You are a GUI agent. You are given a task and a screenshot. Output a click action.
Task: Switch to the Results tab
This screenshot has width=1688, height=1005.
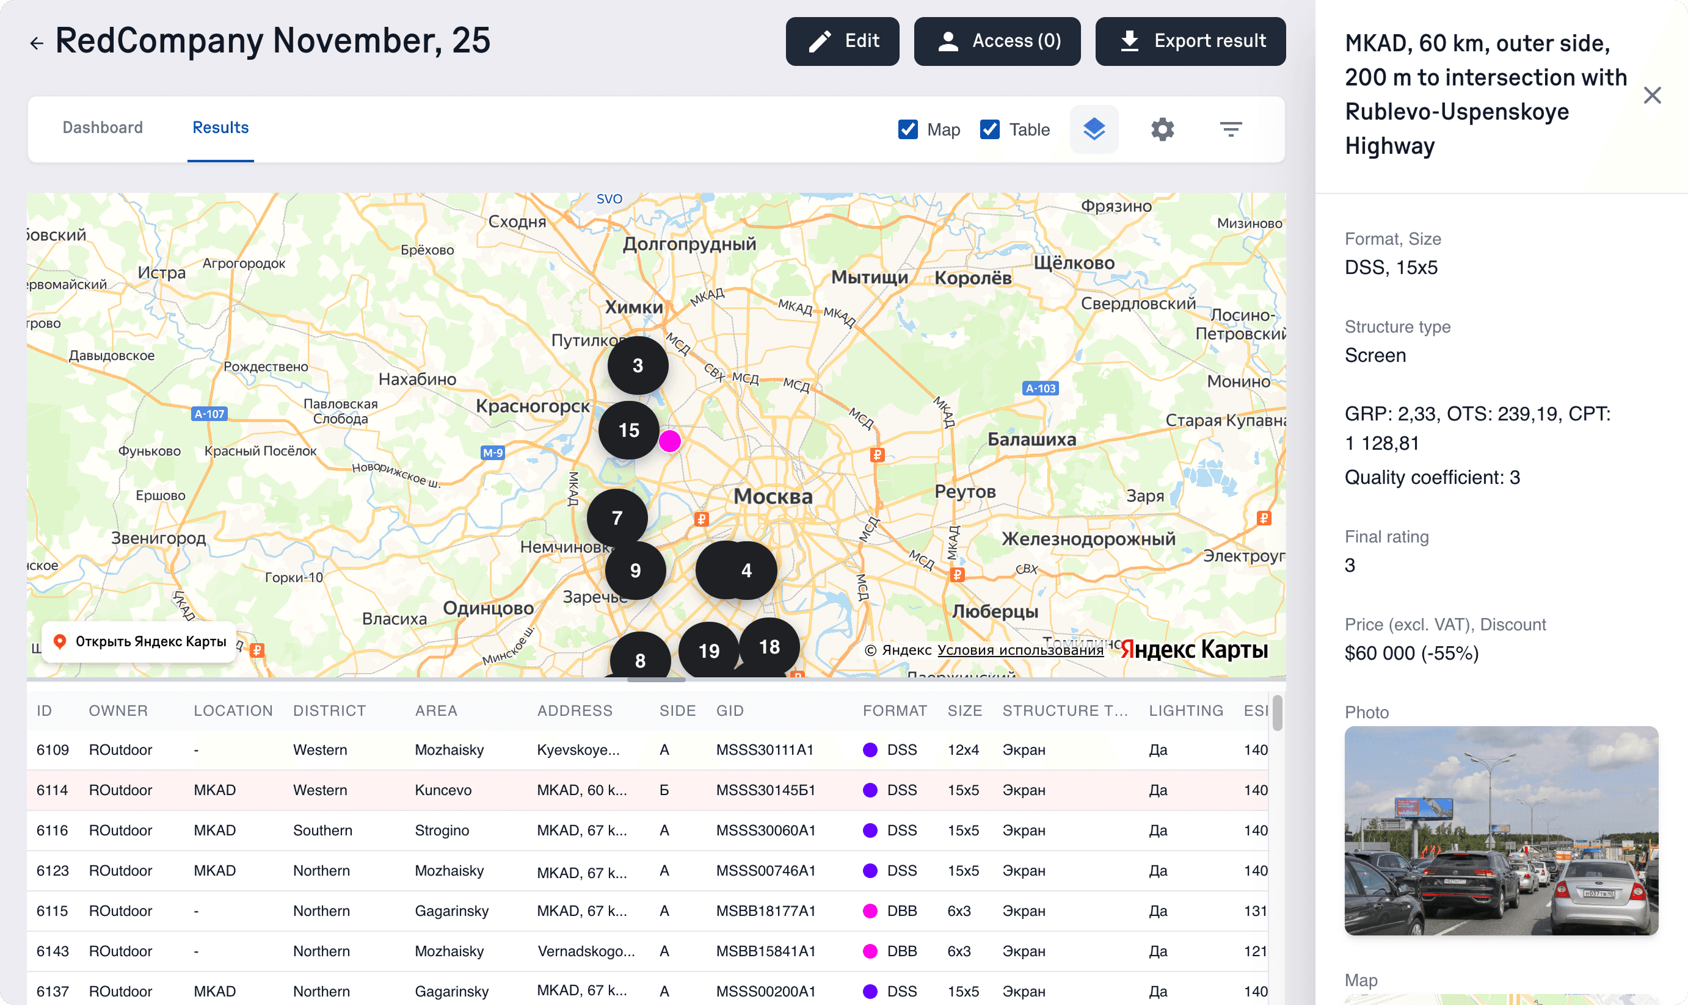220,128
